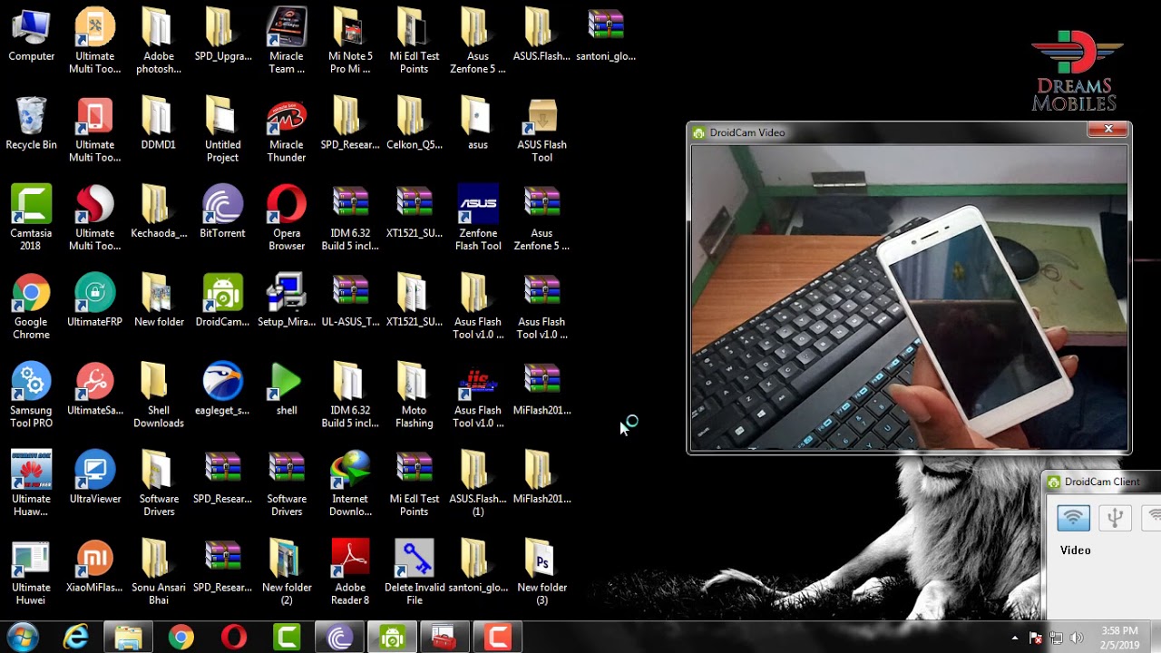
Task: Launch Samsung Tool PRO
Action: (31, 395)
